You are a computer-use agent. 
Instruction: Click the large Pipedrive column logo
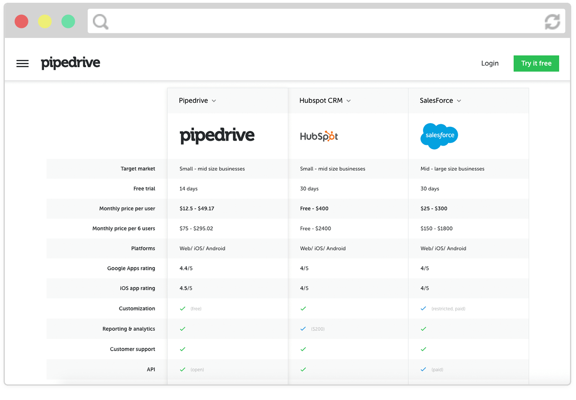(217, 136)
